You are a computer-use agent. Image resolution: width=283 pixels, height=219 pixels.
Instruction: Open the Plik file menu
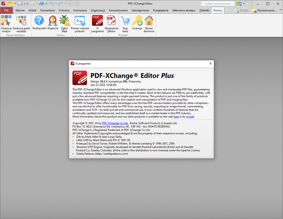7,10
